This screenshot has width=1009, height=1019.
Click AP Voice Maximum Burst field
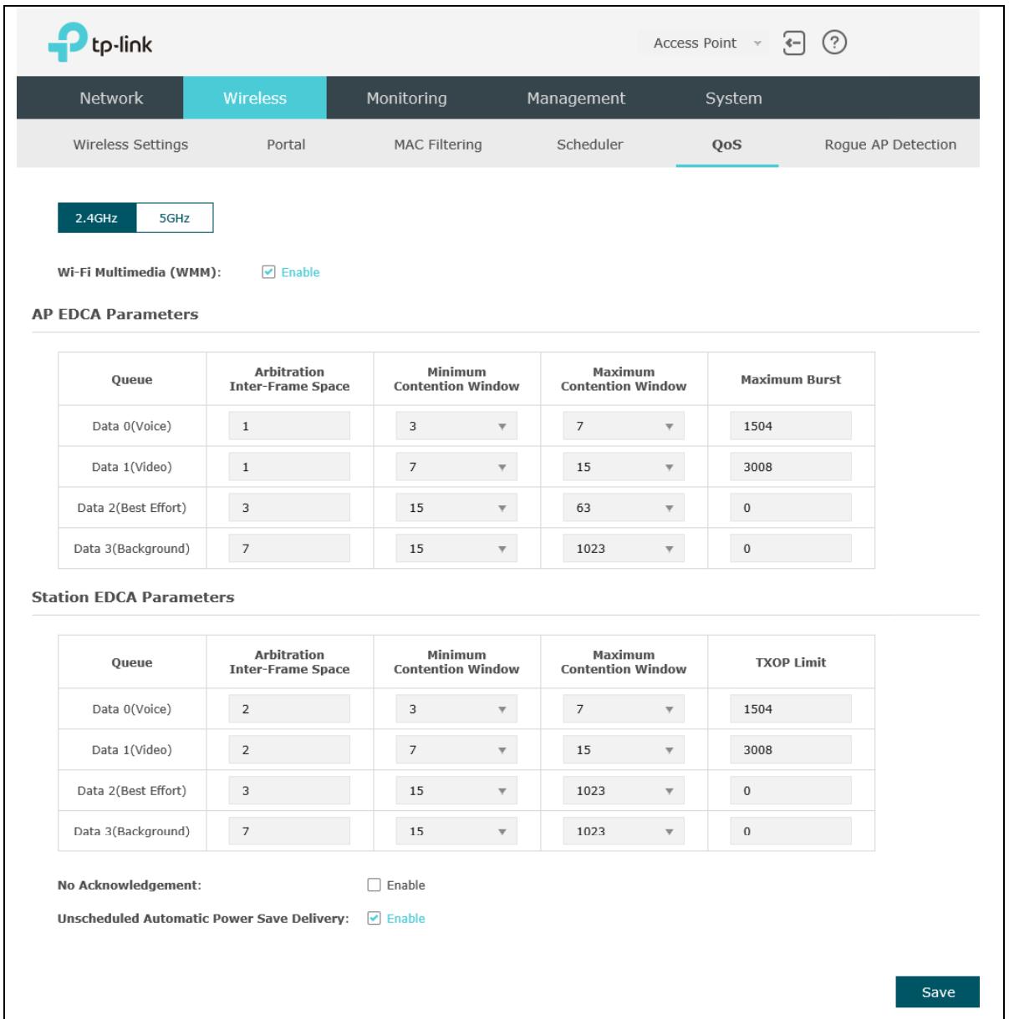(791, 426)
